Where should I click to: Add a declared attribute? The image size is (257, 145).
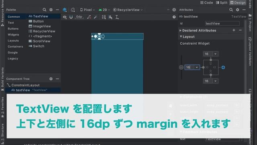pos(234,30)
